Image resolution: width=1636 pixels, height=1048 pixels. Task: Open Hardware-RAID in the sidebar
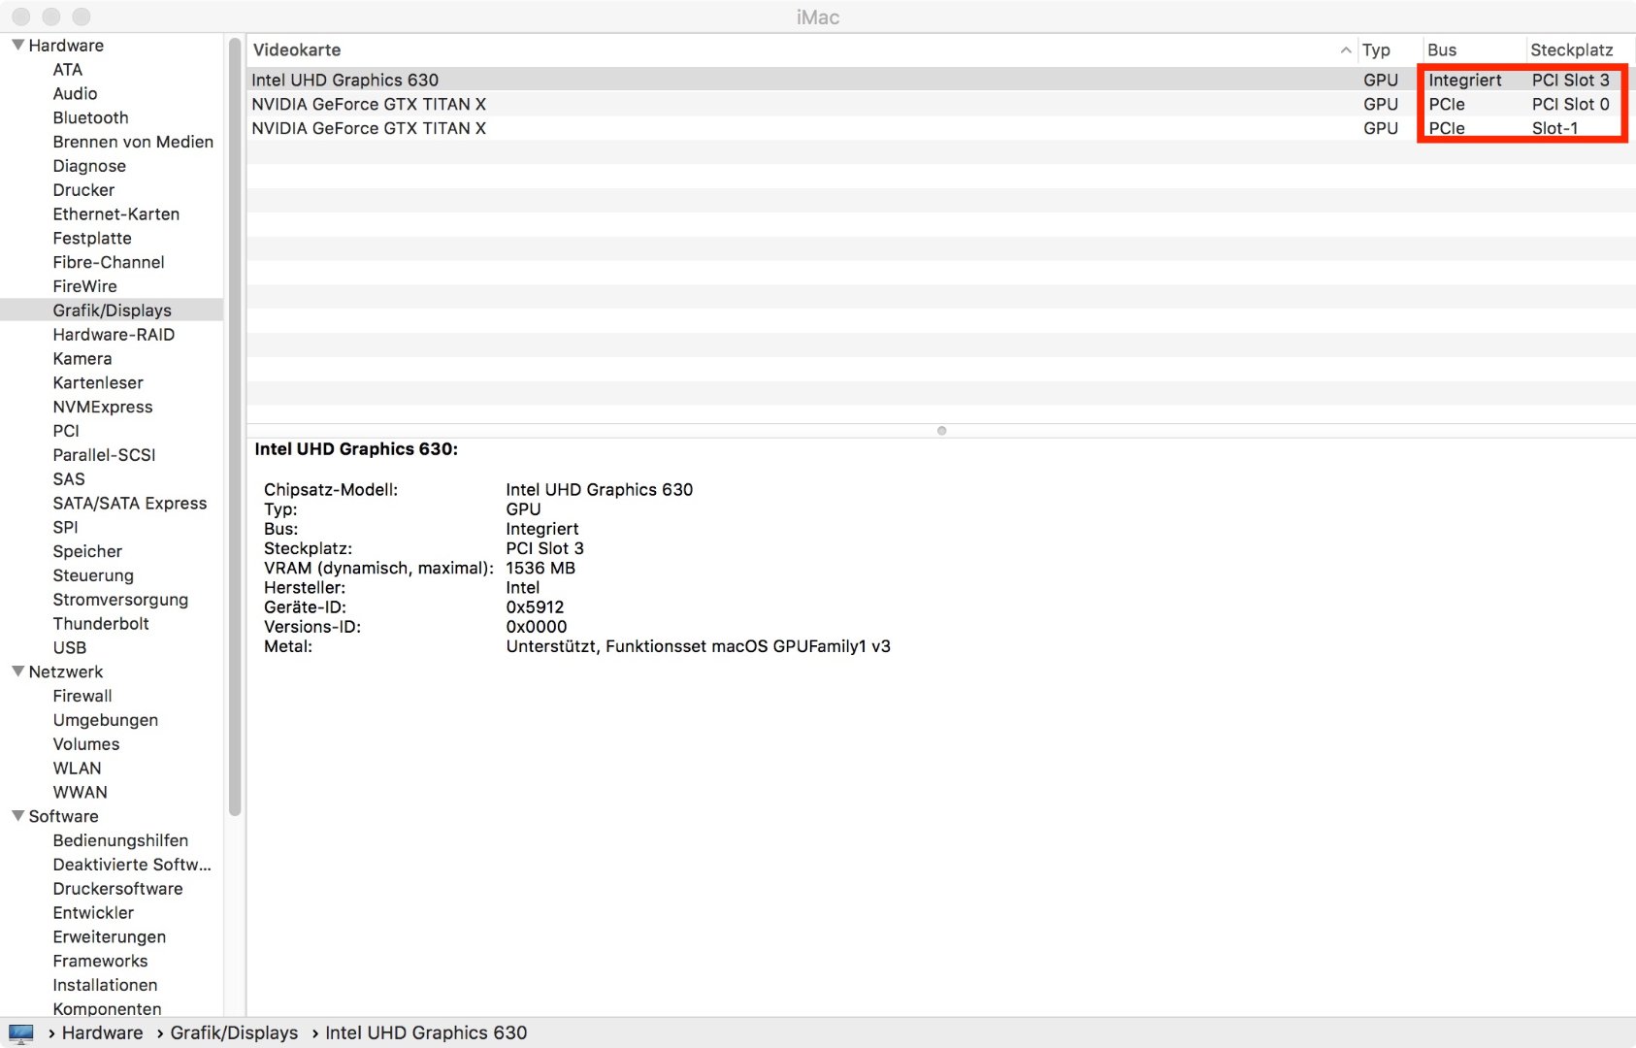pyautogui.click(x=114, y=335)
